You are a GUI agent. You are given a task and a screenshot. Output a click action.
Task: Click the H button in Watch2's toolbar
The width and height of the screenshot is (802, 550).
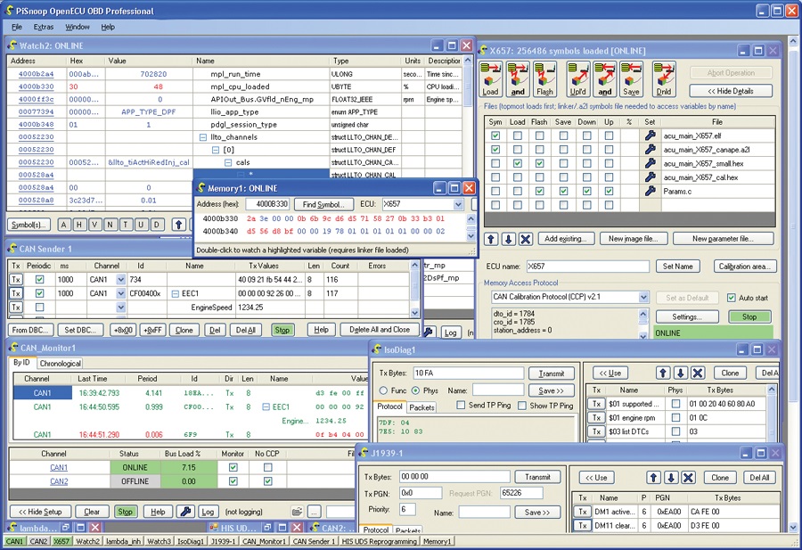click(x=79, y=225)
